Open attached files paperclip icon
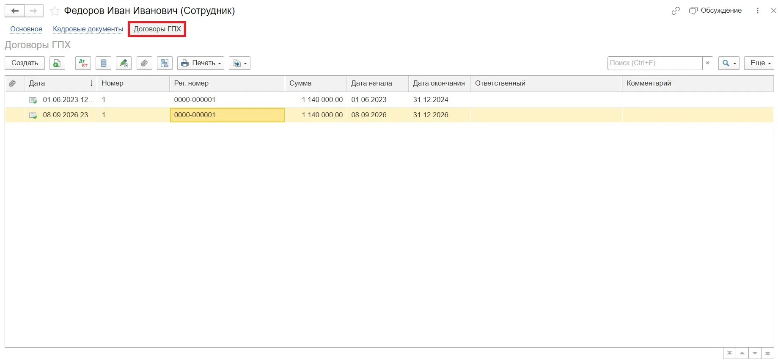The height and width of the screenshot is (362, 778). (144, 63)
